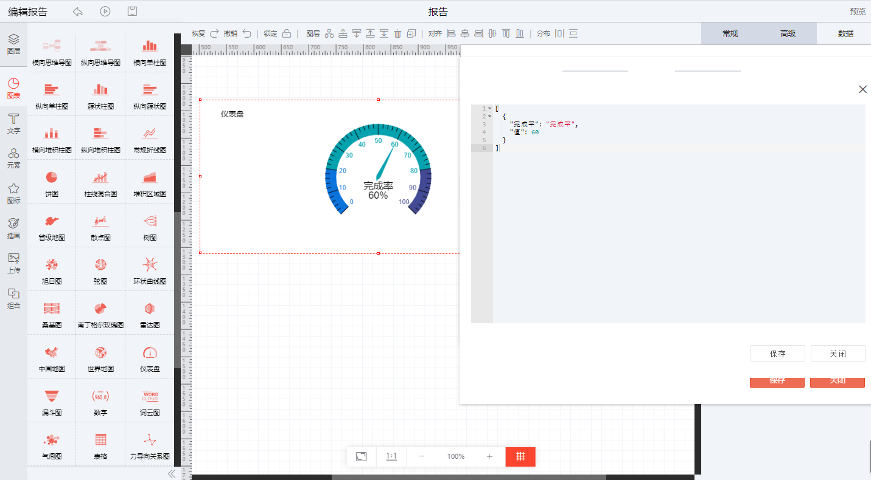The height and width of the screenshot is (480, 871).
Task: Click the delete trash can icon
Action: click(397, 33)
